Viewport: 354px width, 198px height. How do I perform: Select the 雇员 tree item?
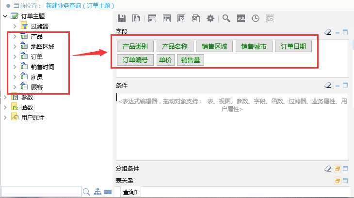pos(36,77)
